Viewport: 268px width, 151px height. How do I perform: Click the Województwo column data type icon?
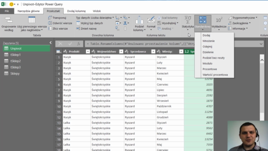pos(93,52)
